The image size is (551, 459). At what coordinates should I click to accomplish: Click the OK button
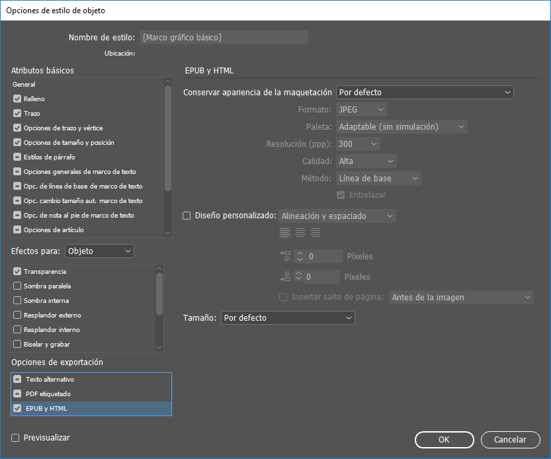(x=444, y=439)
